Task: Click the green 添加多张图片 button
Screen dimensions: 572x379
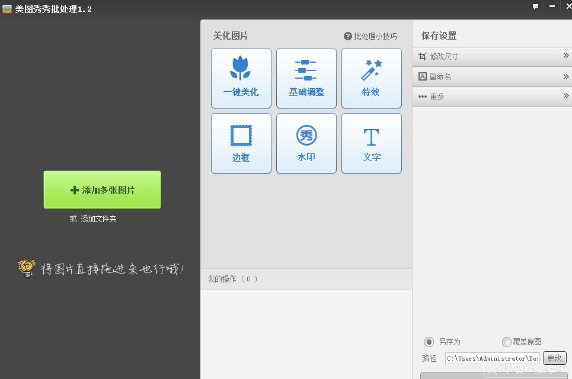Action: [102, 189]
